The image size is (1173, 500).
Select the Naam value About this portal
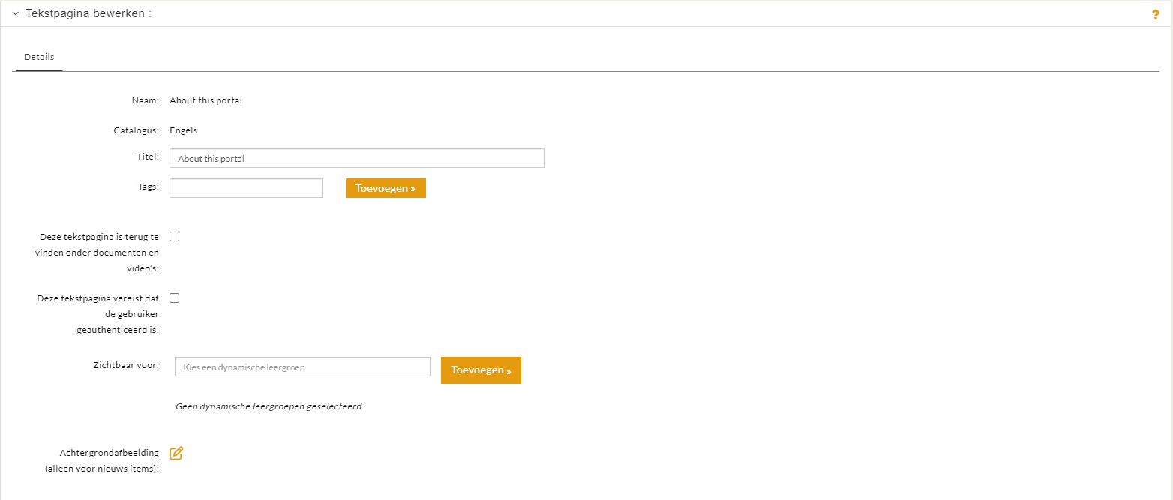pos(205,100)
